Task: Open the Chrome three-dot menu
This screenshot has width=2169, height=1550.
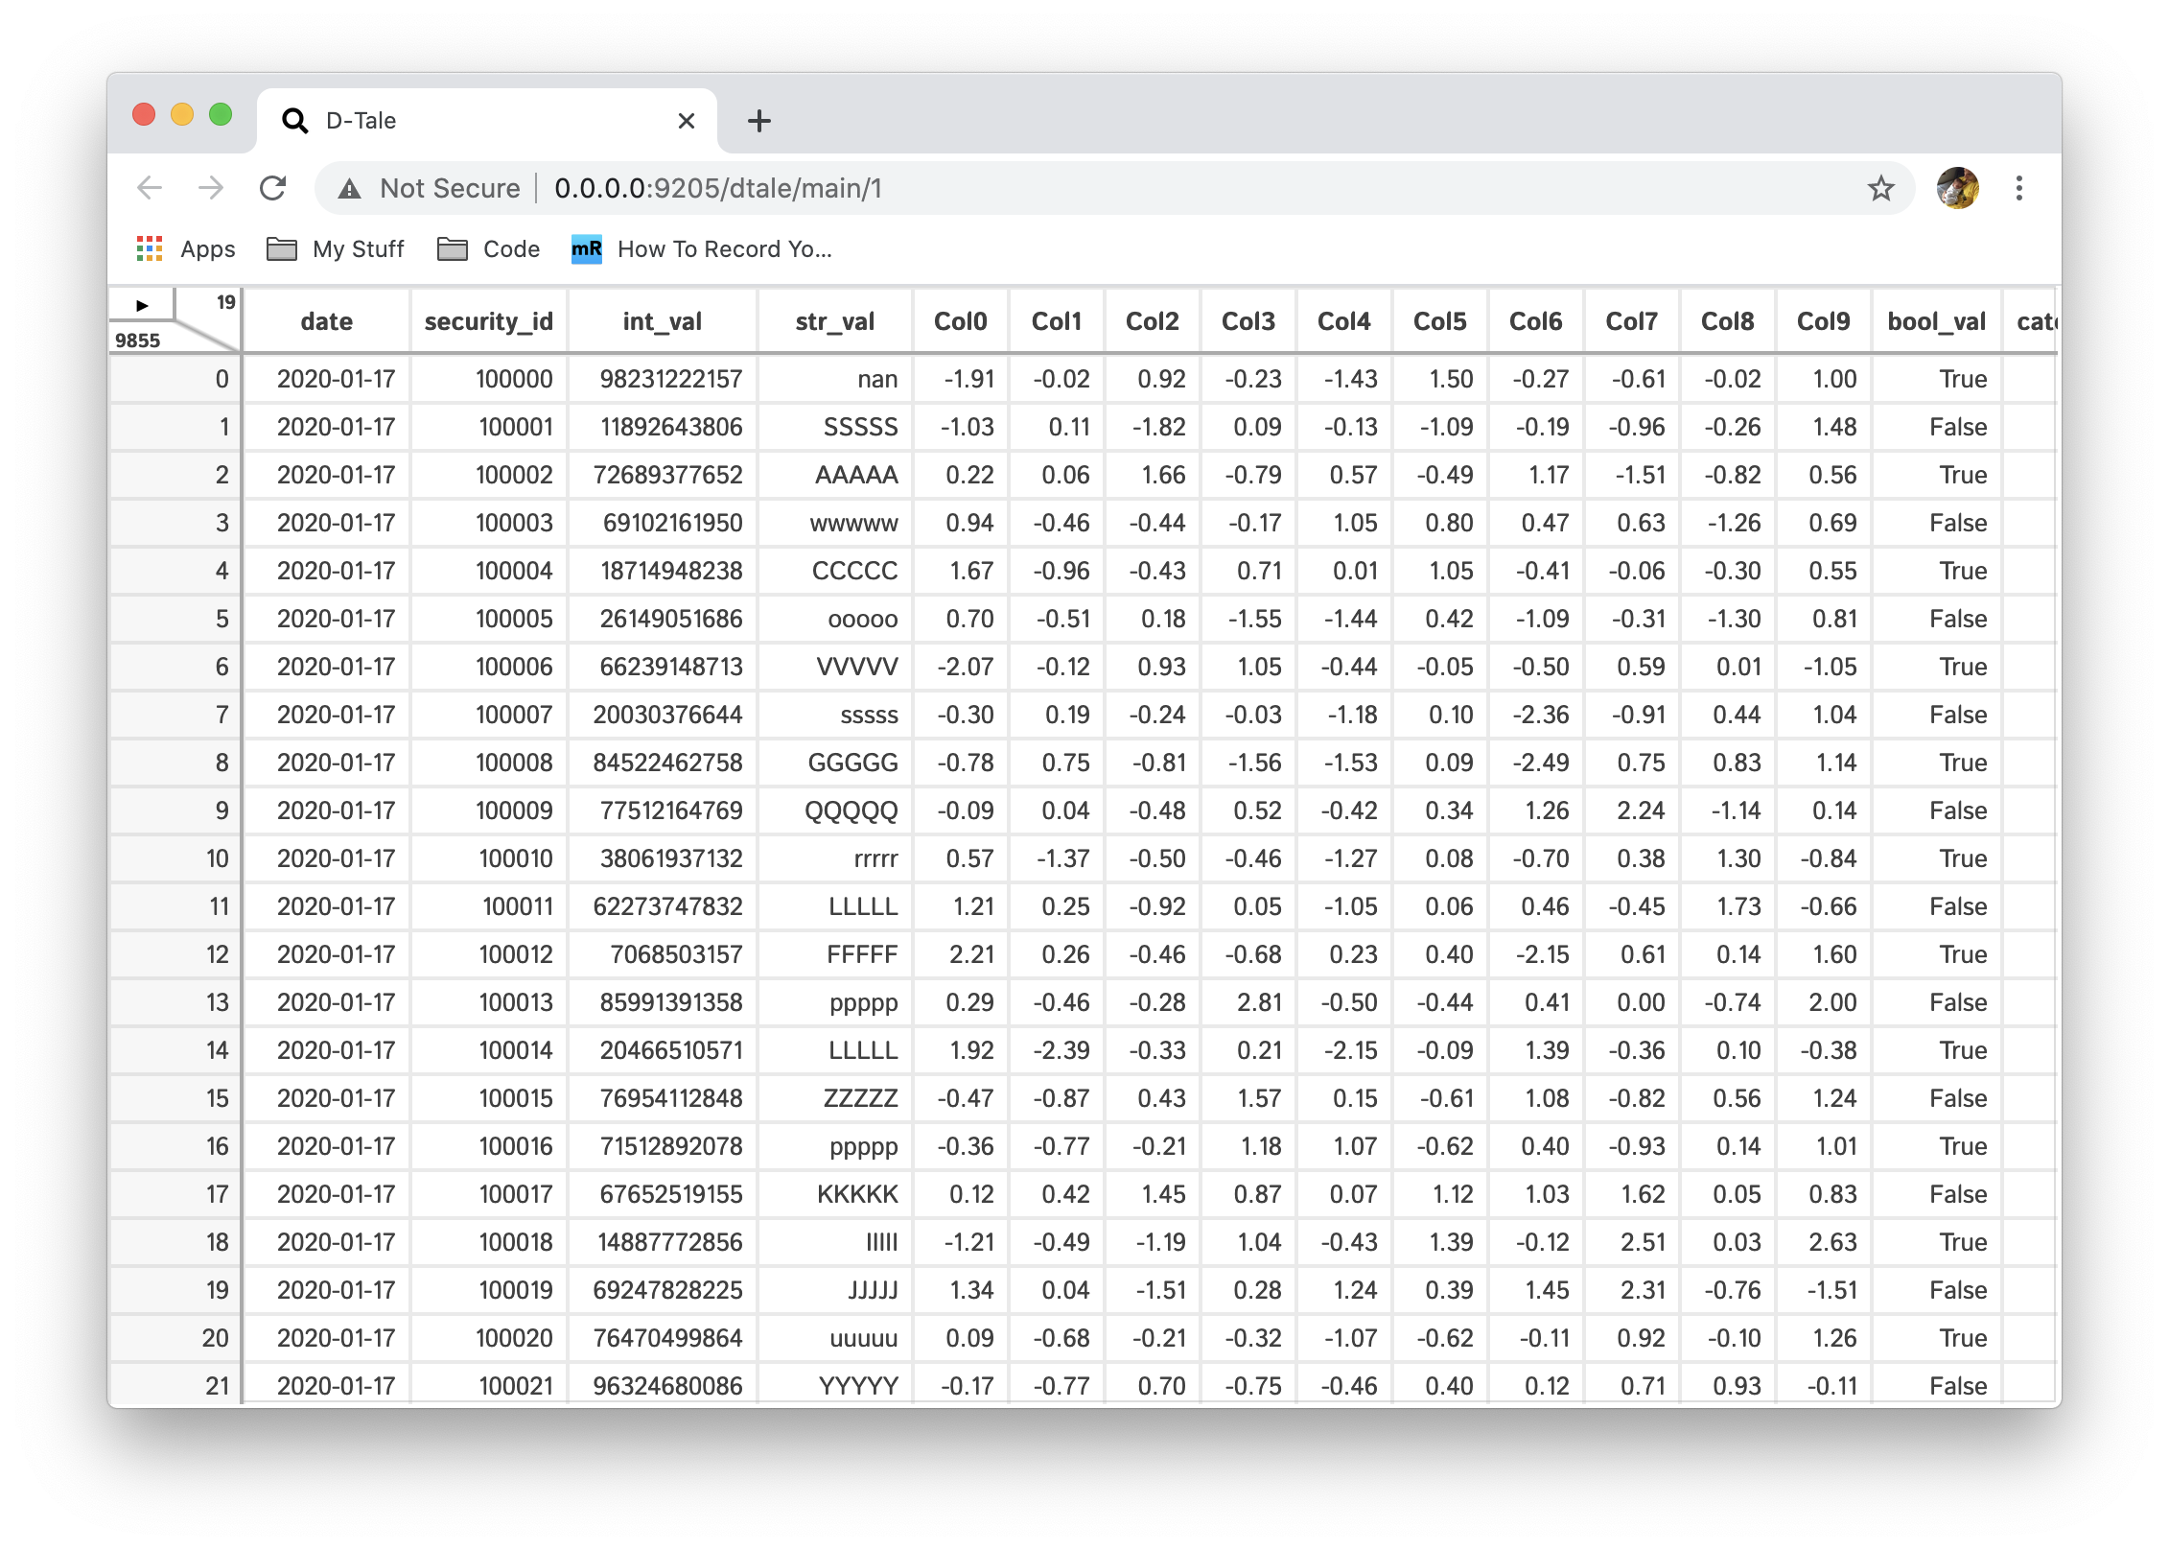Action: click(x=2018, y=188)
